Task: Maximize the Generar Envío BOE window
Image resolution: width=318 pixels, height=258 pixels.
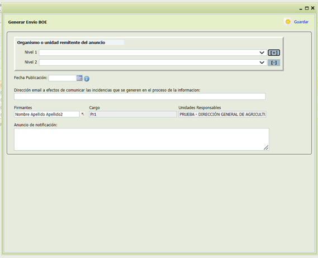Action: coord(307,8)
